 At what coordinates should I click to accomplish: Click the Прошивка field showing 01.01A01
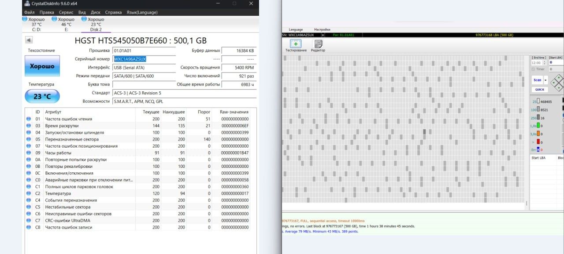pos(144,51)
